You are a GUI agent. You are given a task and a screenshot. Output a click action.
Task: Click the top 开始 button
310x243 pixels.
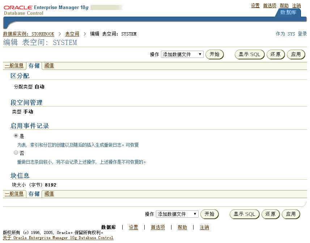(215, 54)
